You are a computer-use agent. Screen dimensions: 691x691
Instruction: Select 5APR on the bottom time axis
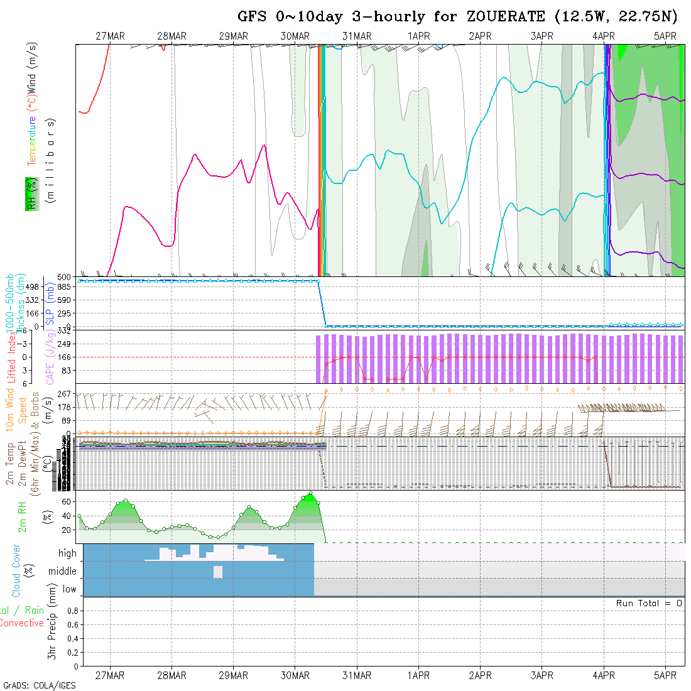665,675
